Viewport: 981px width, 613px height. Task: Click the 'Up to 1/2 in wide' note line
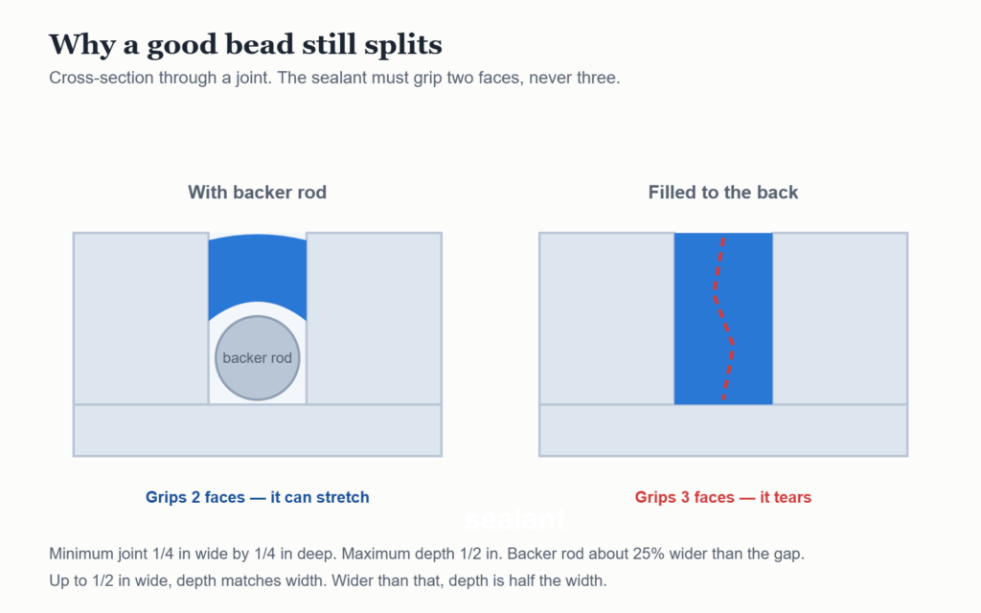[328, 581]
